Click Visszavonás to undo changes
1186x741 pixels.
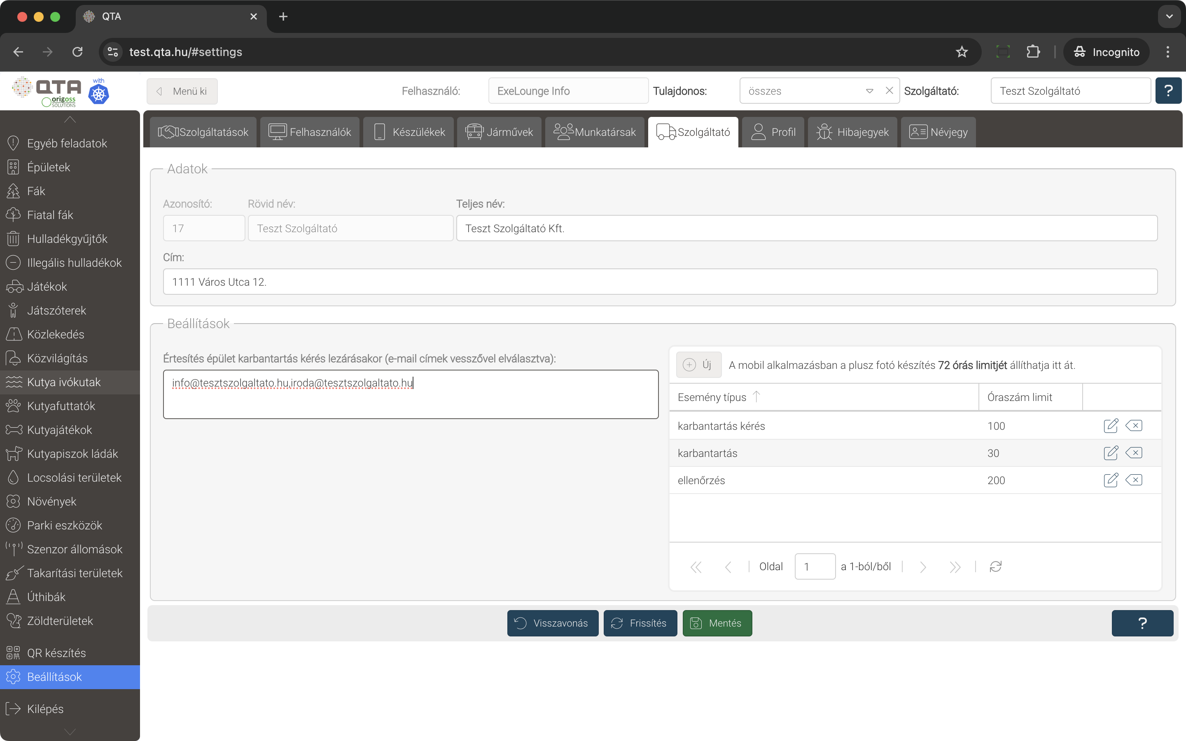click(x=553, y=623)
